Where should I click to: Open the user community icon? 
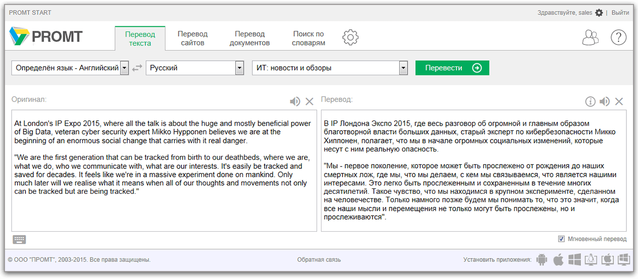tap(591, 37)
